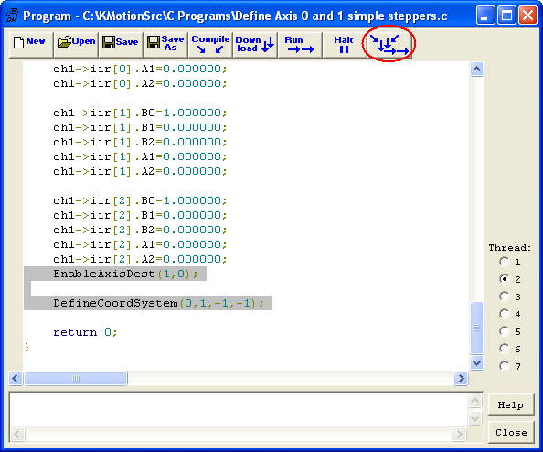This screenshot has height=452, width=543.
Task: Choose Save As in toolbar
Action: click(165, 44)
